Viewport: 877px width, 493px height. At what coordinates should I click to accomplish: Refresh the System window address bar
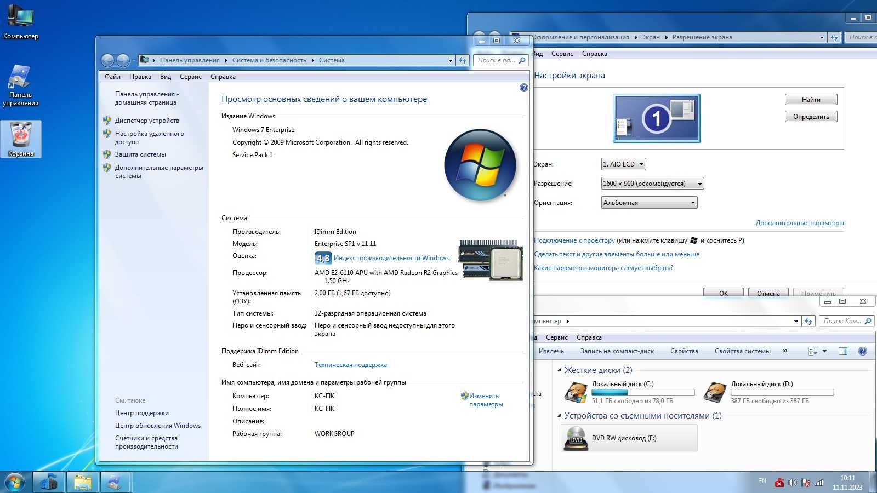point(463,60)
